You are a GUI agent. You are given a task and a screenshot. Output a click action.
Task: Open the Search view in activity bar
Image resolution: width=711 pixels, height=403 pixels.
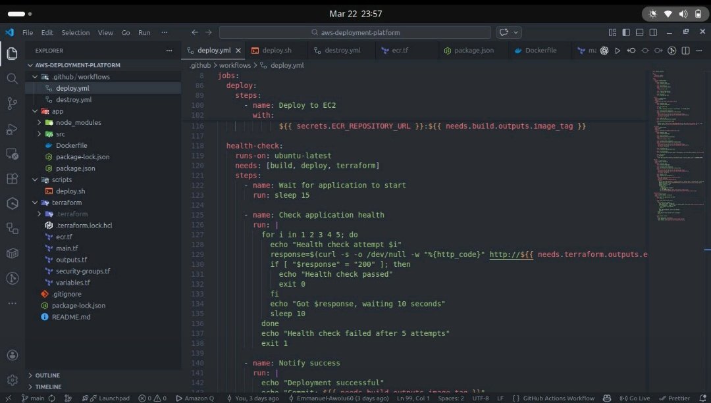tap(13, 79)
